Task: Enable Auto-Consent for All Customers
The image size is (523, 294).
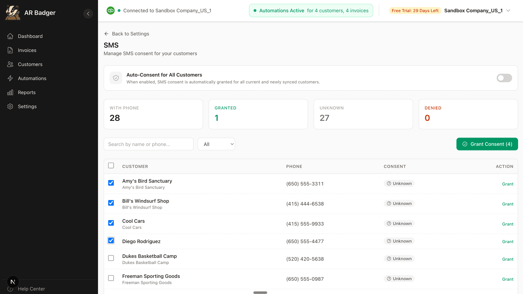Action: (x=504, y=78)
